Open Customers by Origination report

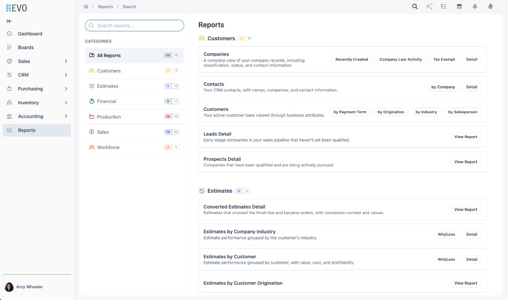[x=391, y=112]
